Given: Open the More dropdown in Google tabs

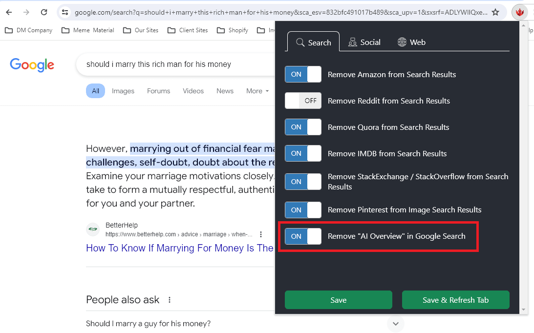Looking at the screenshot, I should click(x=257, y=91).
